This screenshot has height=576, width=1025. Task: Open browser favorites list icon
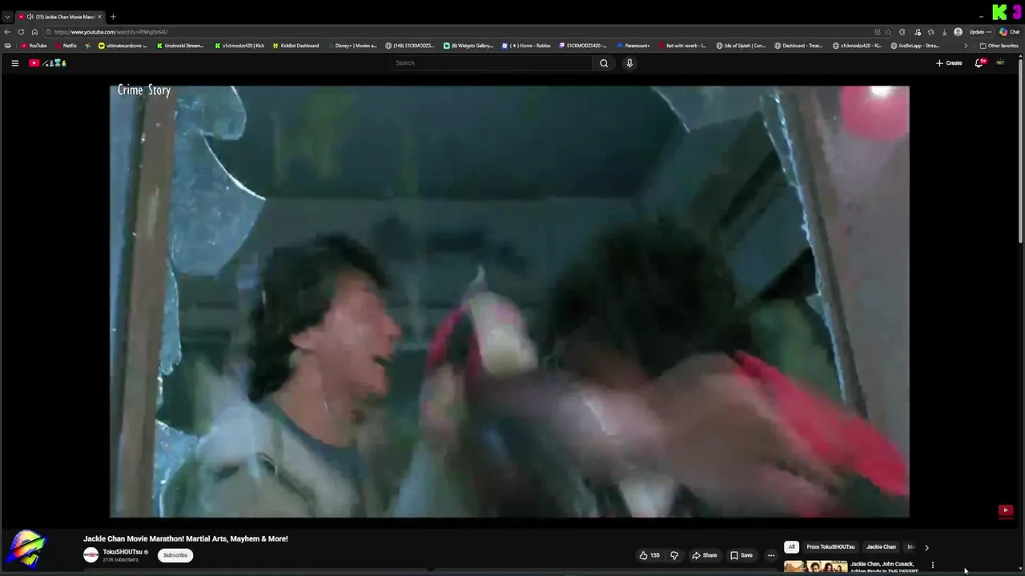tap(930, 32)
